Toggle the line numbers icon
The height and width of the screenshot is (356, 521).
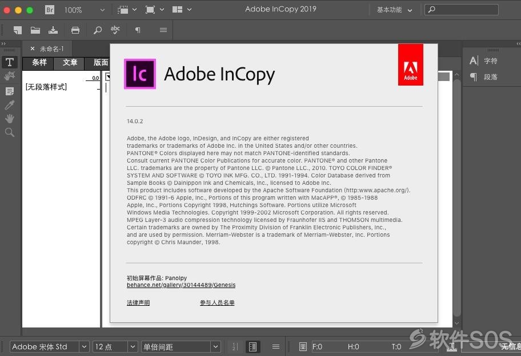tap(235, 347)
